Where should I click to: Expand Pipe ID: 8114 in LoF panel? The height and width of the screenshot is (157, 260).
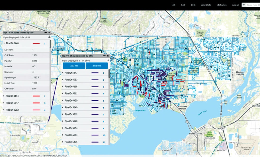[x=4, y=96]
